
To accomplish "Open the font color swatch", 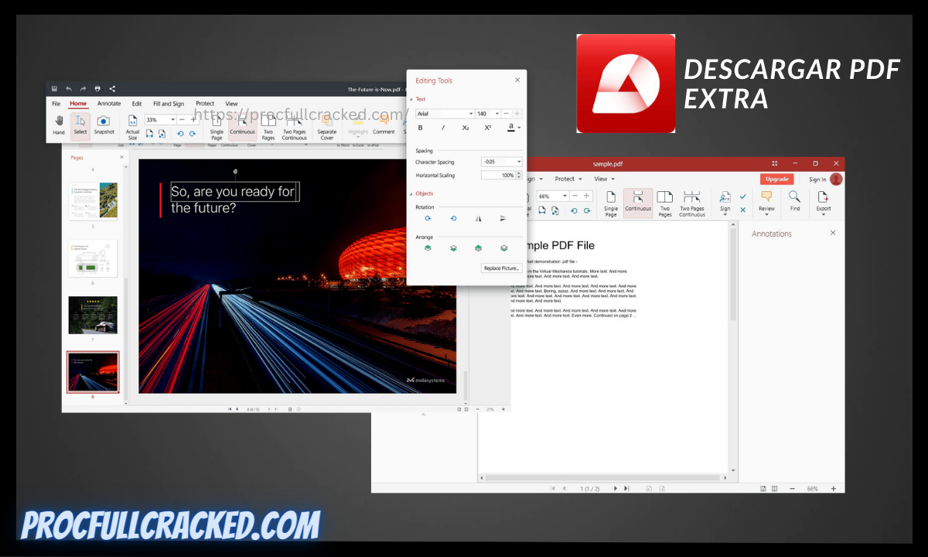I will (x=510, y=128).
